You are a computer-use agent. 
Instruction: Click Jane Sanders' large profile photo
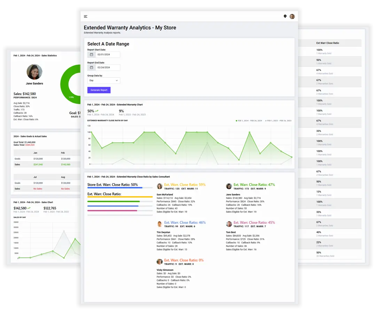point(34,72)
